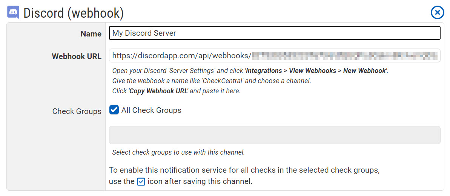Viewport: 450px width, 196px height.
Task: Click bold 'Integrations > View Webhooks > New Webhook' text
Action: click(316, 71)
